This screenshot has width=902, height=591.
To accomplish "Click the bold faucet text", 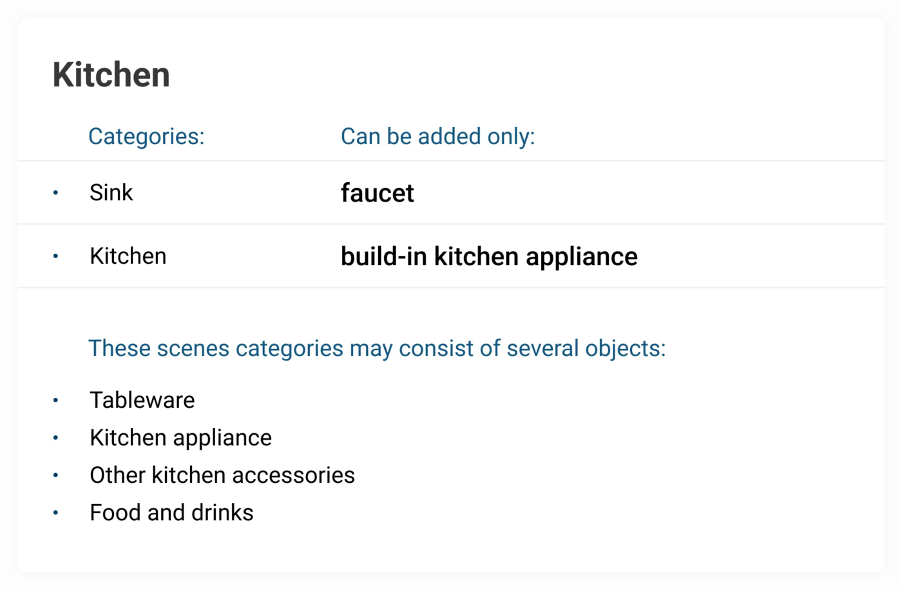I will (x=377, y=193).
